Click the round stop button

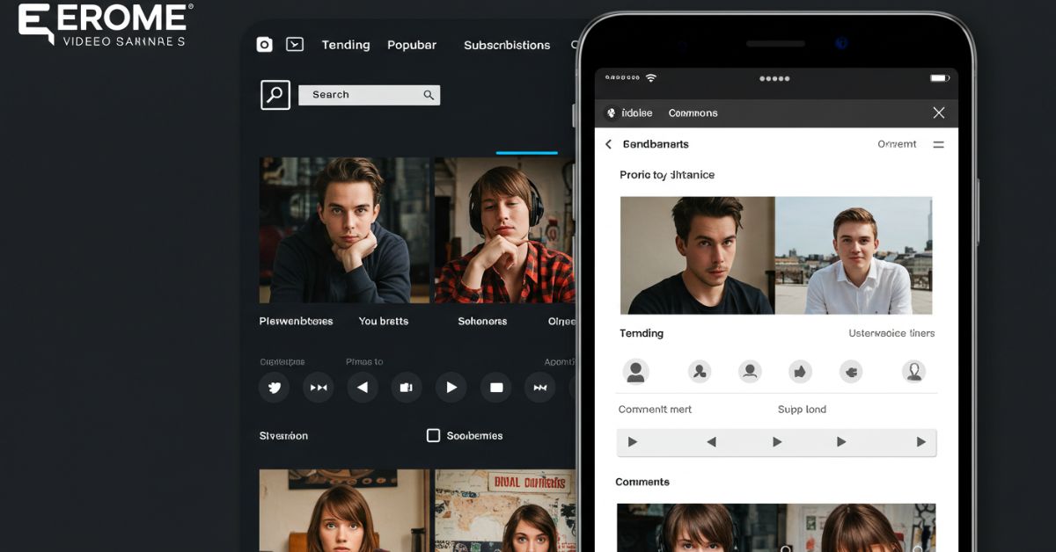tap(495, 387)
